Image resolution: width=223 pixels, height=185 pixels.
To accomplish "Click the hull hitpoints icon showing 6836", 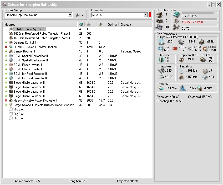I will pyautogui.click(x=201, y=42).
